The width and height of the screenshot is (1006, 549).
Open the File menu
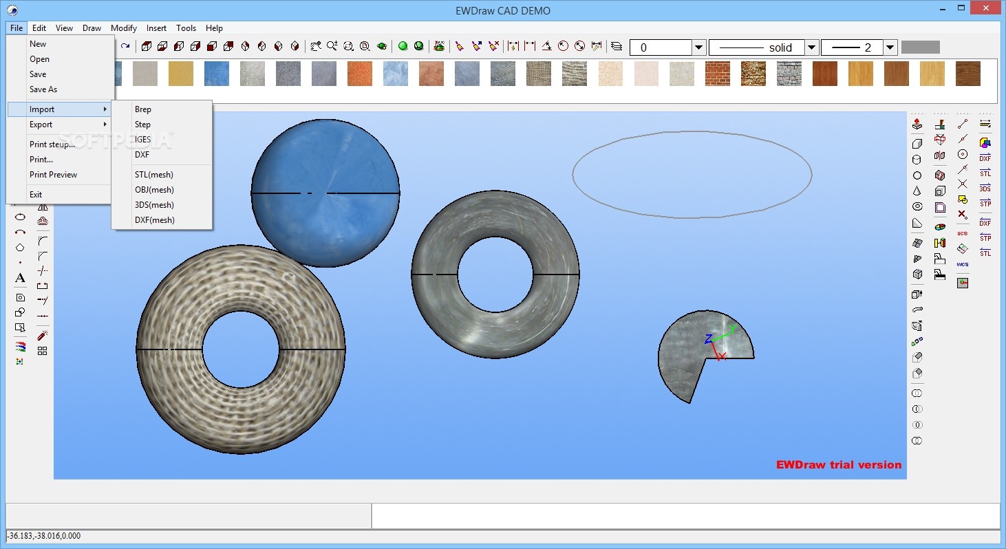(17, 28)
